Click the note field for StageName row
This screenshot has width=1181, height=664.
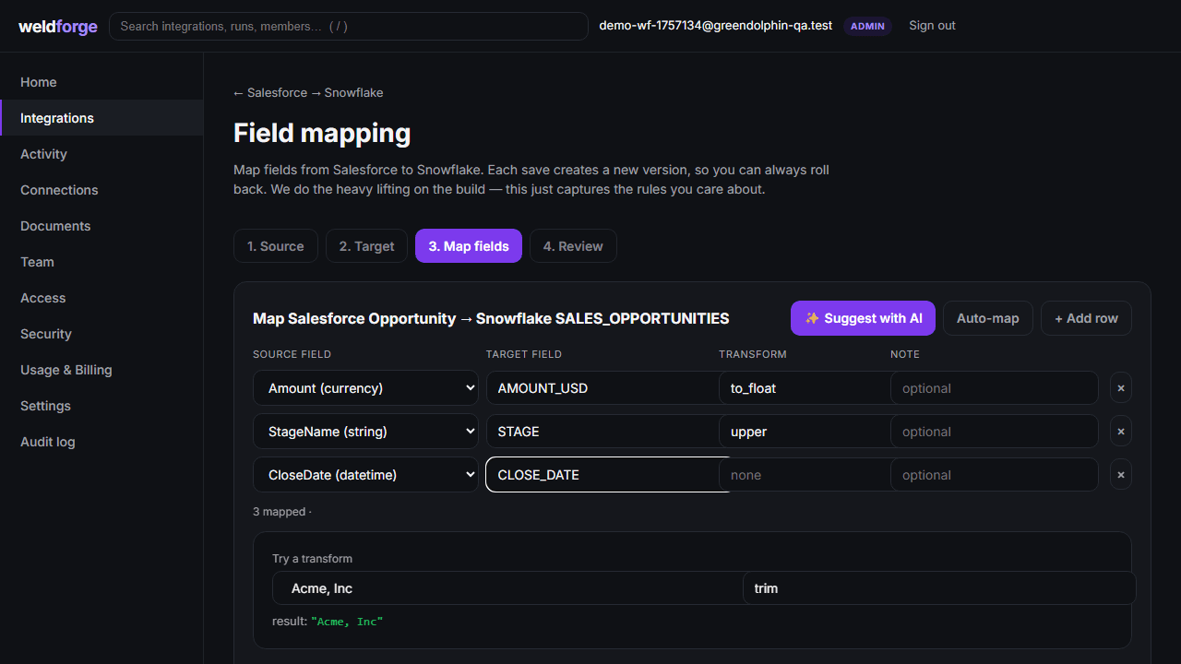point(995,432)
